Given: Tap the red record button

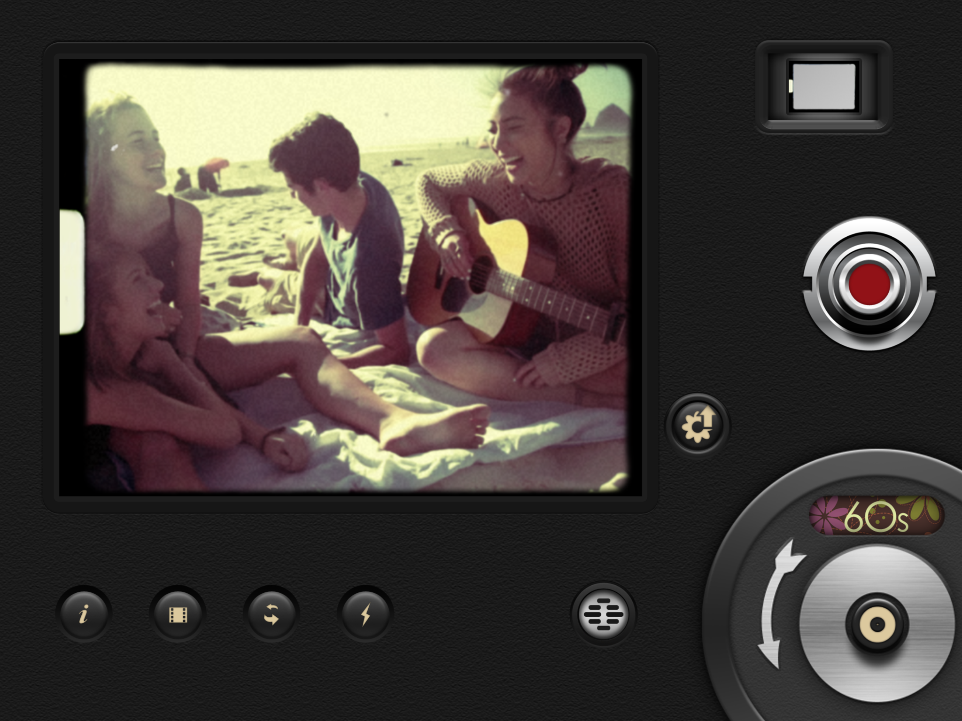Looking at the screenshot, I should (869, 284).
